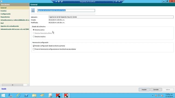This screenshot has height=98, width=175.
Task: Click the Aplicación read-only field
Action: (111, 17)
